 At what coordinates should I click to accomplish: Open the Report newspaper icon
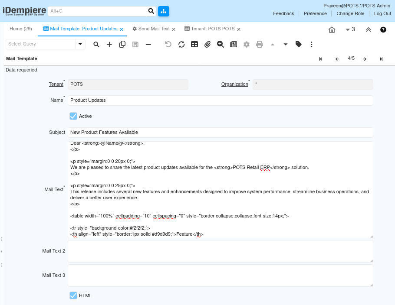pyautogui.click(x=234, y=45)
